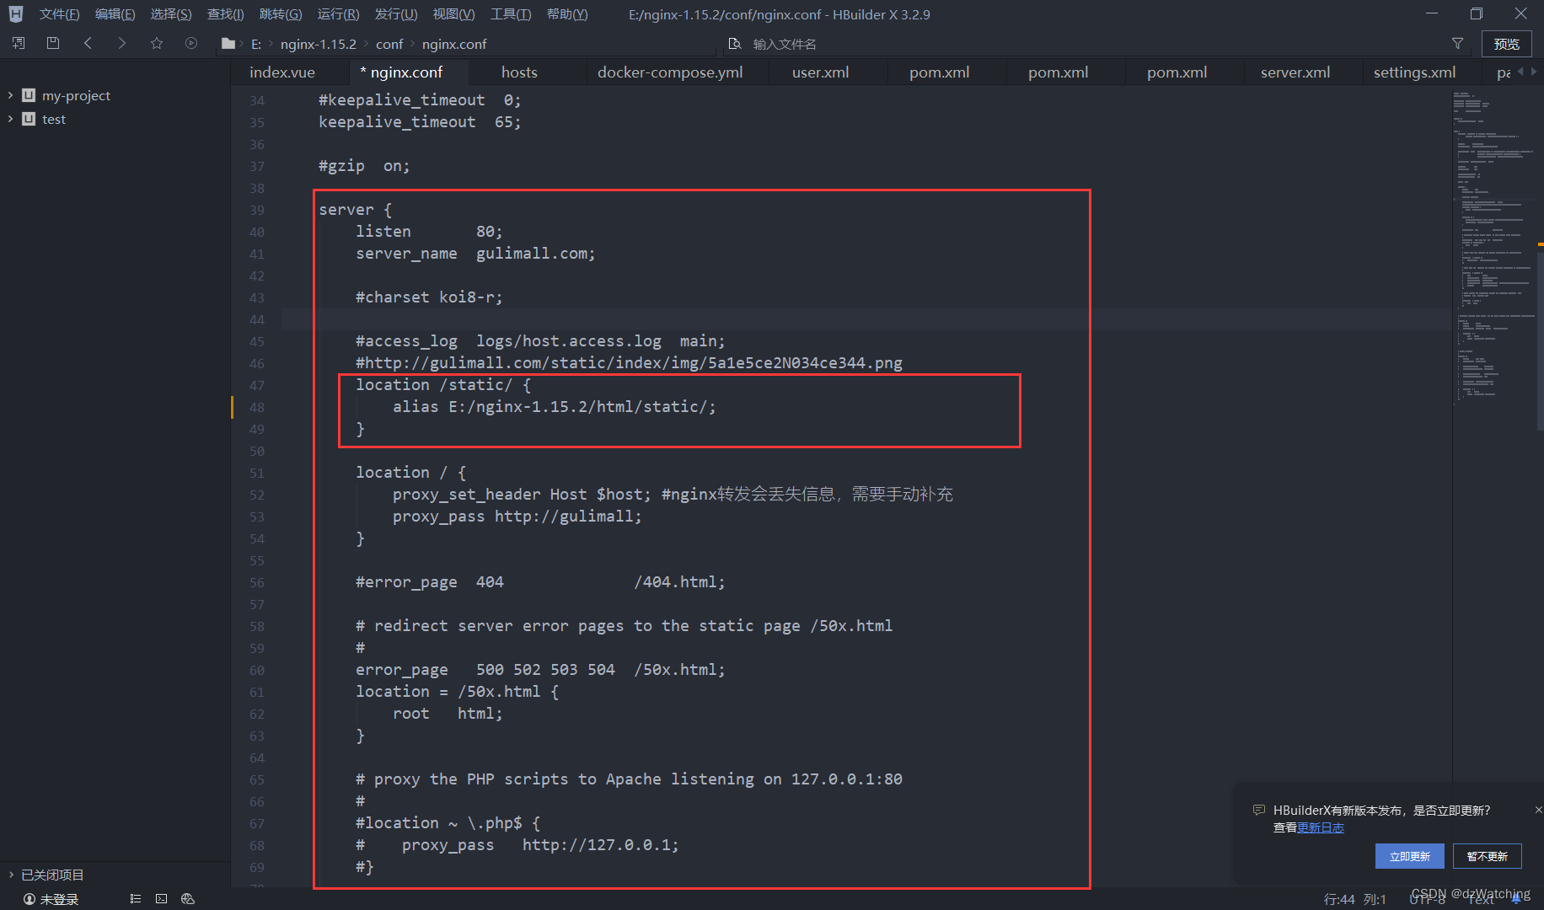Screen dimensions: 1544x910
Task: Open the 编辑(E) menu
Action: click(115, 14)
